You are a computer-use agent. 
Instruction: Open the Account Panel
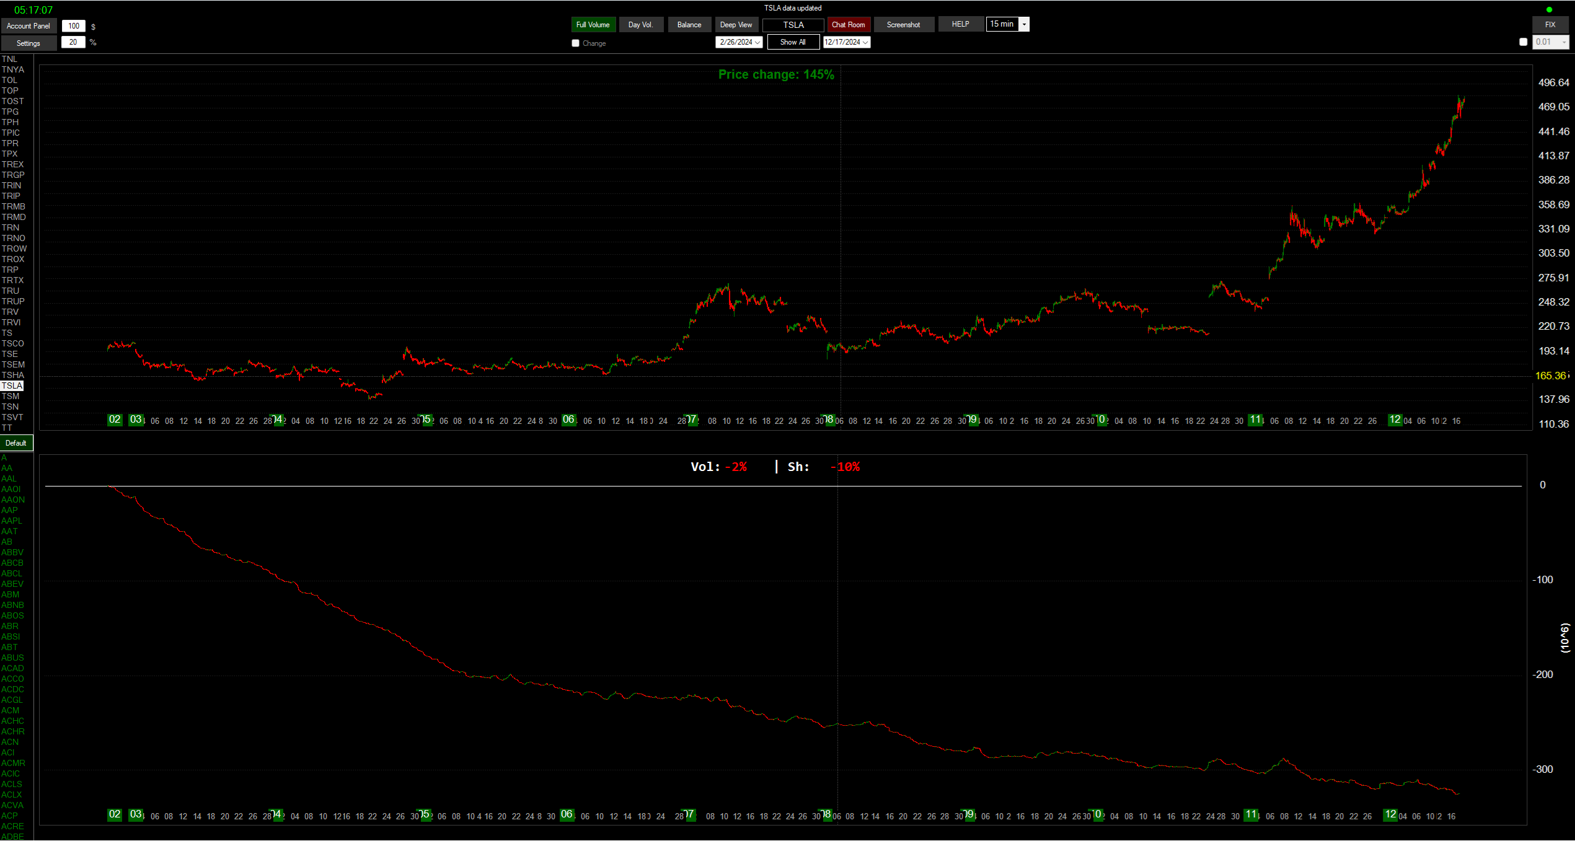click(x=29, y=26)
